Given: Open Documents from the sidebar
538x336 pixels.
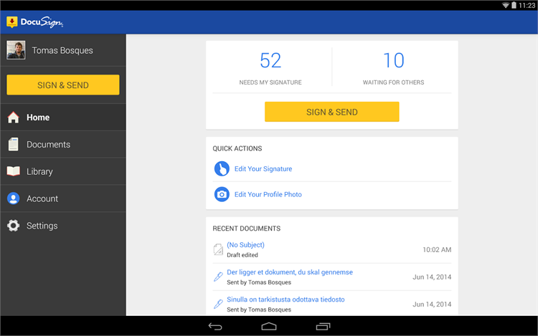Looking at the screenshot, I should (x=63, y=144).
